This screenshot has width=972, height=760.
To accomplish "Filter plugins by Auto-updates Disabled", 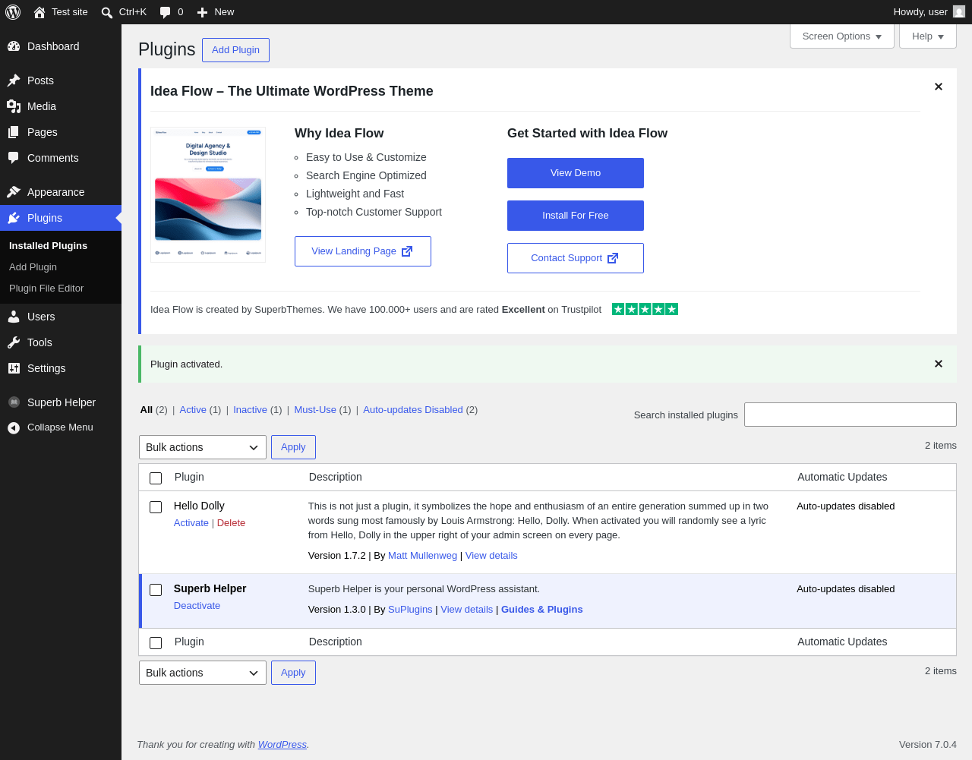I will click(x=413, y=410).
